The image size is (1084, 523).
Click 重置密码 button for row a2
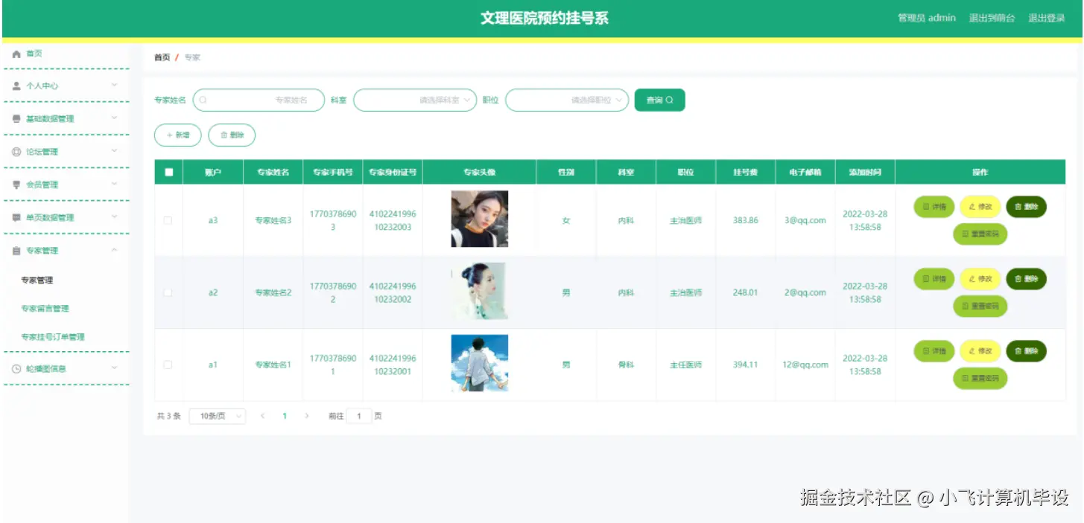(x=980, y=306)
